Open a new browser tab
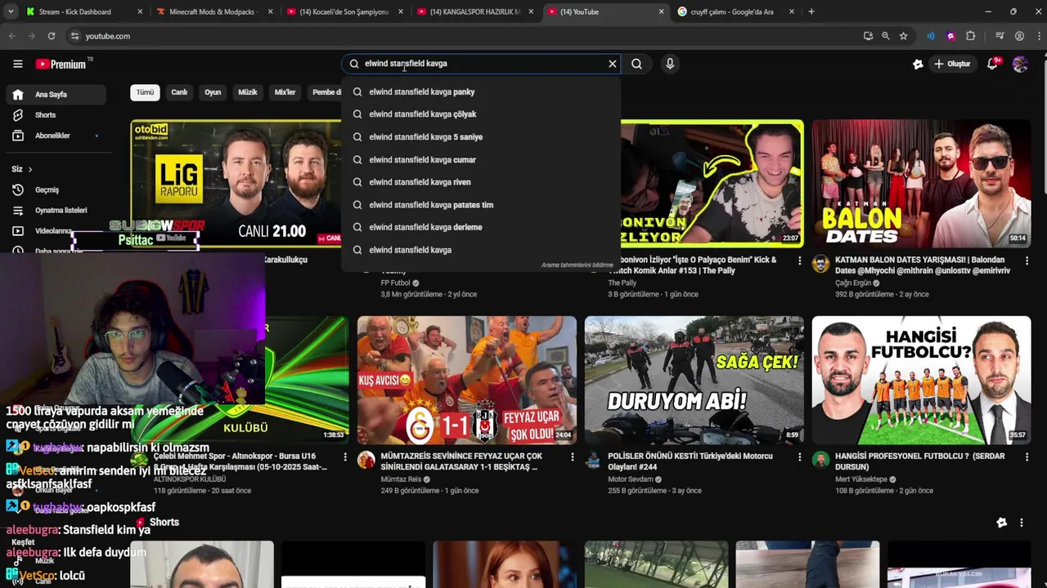 [x=811, y=11]
